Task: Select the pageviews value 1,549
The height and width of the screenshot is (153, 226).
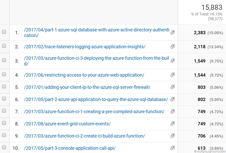Action: (x=200, y=61)
